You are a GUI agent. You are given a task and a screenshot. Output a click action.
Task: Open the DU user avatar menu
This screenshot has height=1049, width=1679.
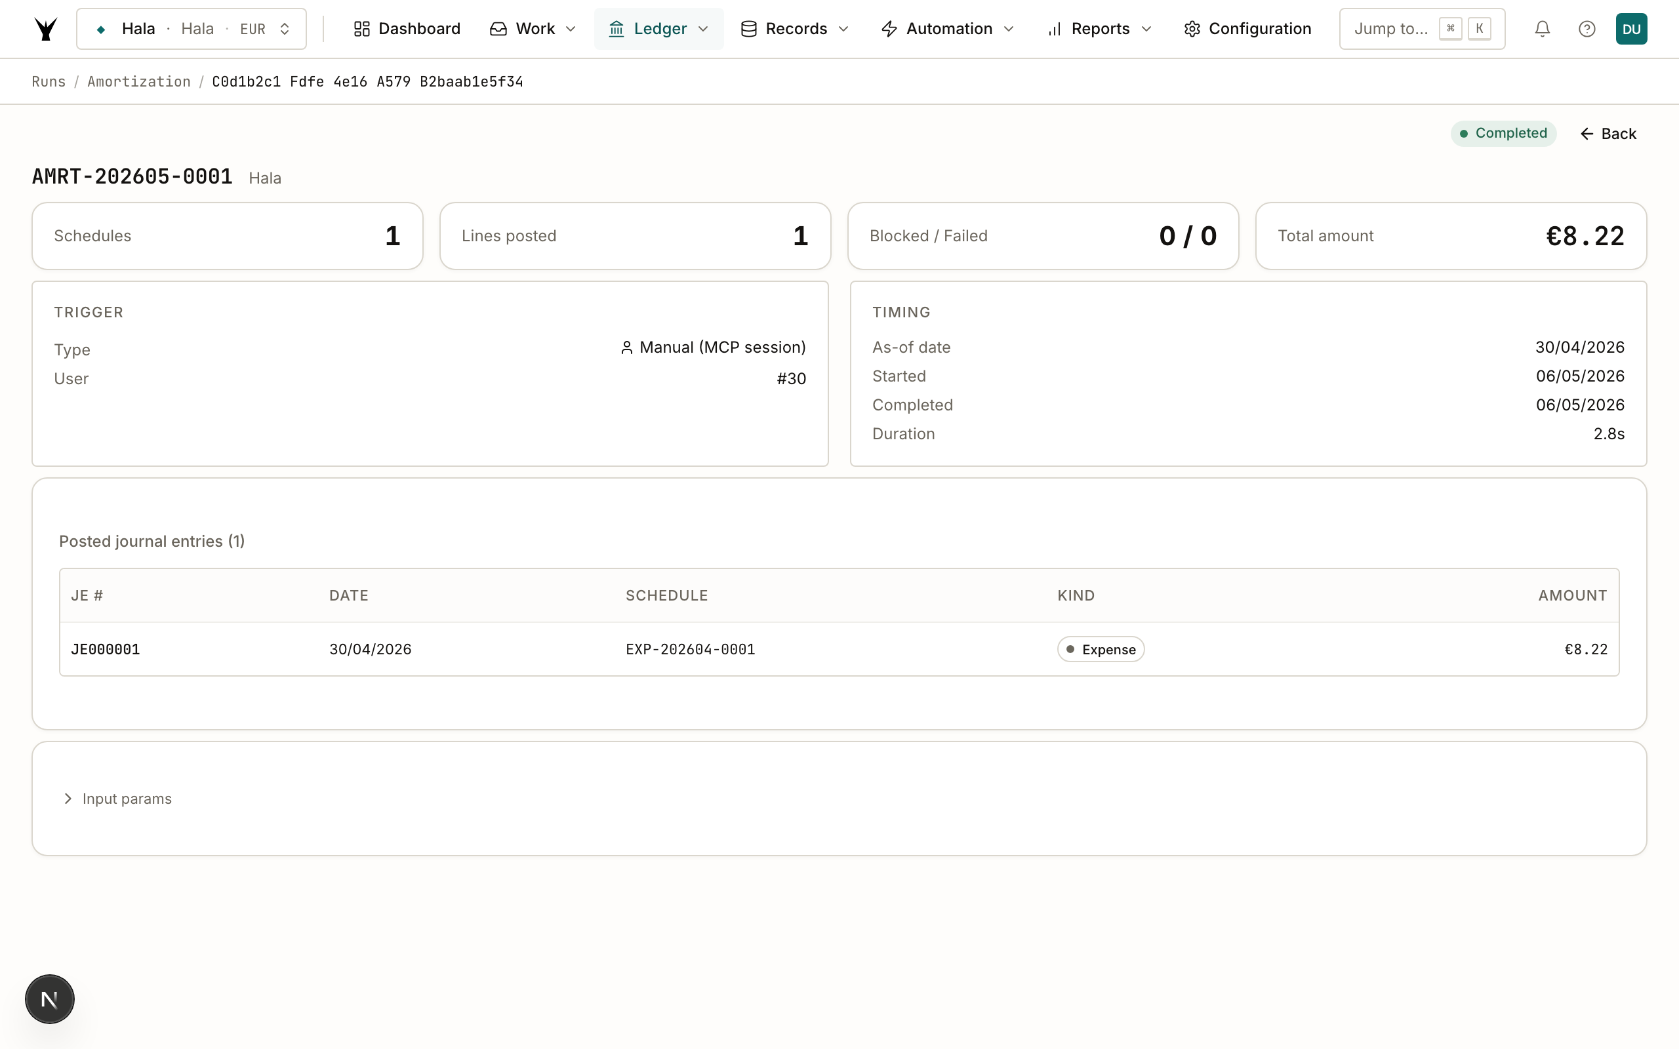point(1631,28)
